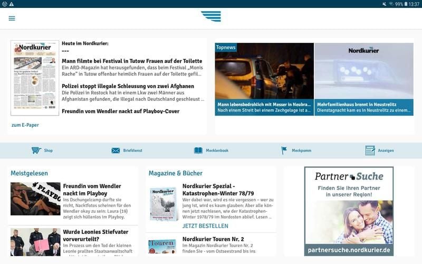Open the Nordkurier e-paper front page thumbnail
The image size is (422, 264).
coord(35,78)
